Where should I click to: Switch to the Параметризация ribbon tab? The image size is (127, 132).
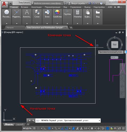[53, 7]
